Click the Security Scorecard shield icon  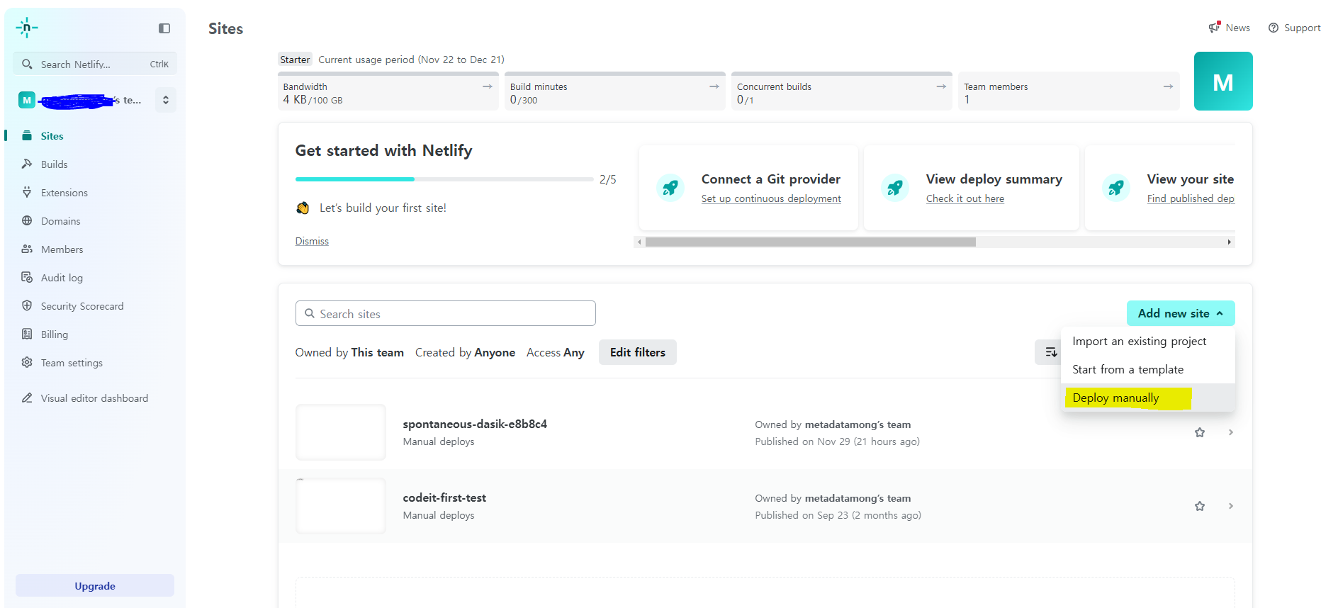(27, 305)
